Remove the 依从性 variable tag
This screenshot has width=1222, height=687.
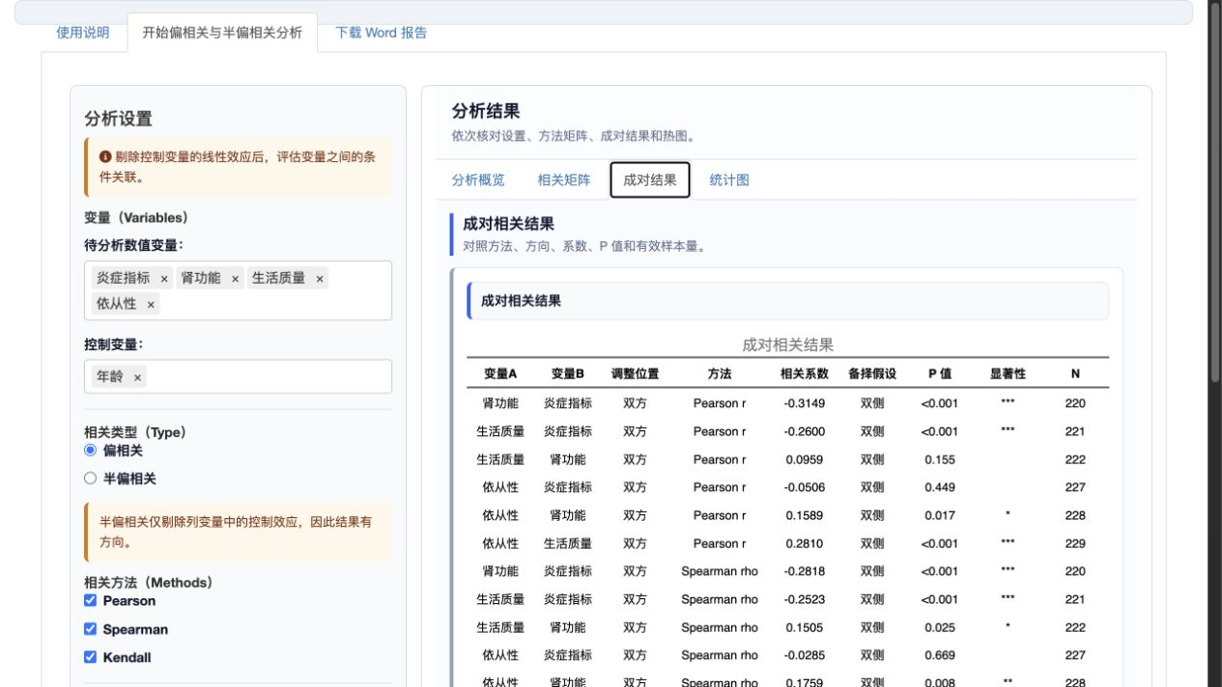151,304
